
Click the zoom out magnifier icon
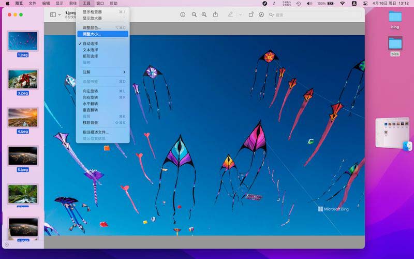(x=194, y=15)
